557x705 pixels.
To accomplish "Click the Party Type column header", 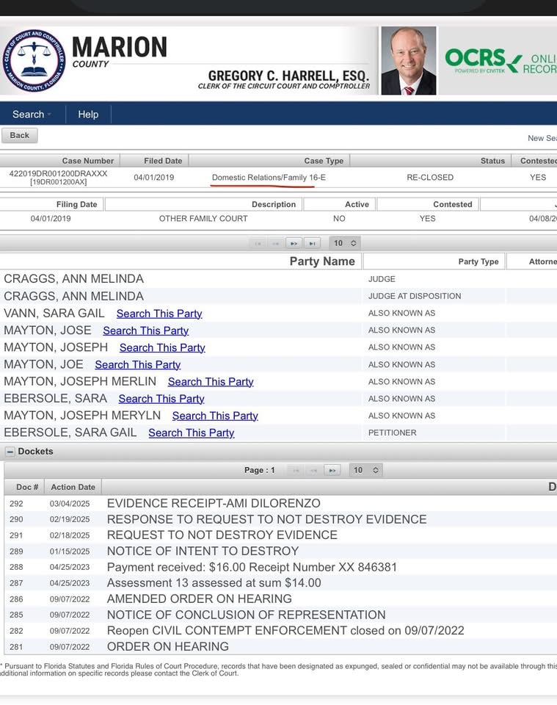I will (x=434, y=261).
